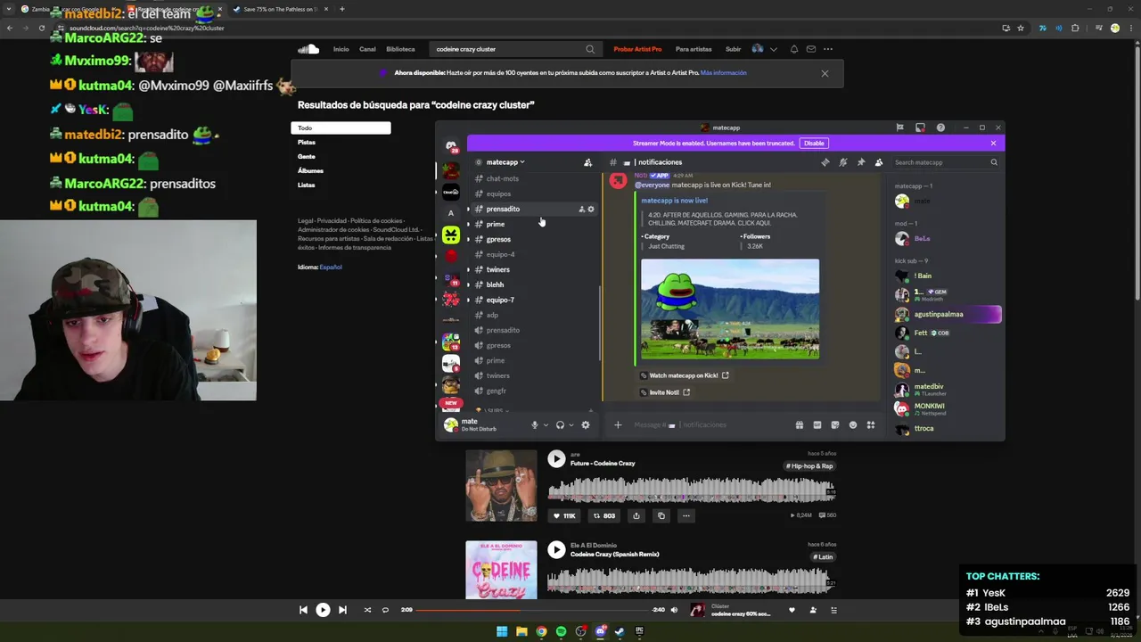Toggle the Discord member list

coord(879,162)
